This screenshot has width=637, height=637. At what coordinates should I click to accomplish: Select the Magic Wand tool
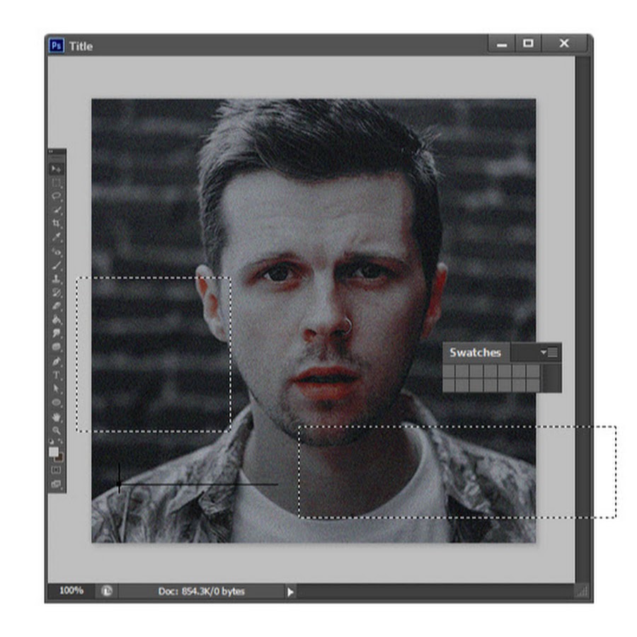pyautogui.click(x=57, y=210)
